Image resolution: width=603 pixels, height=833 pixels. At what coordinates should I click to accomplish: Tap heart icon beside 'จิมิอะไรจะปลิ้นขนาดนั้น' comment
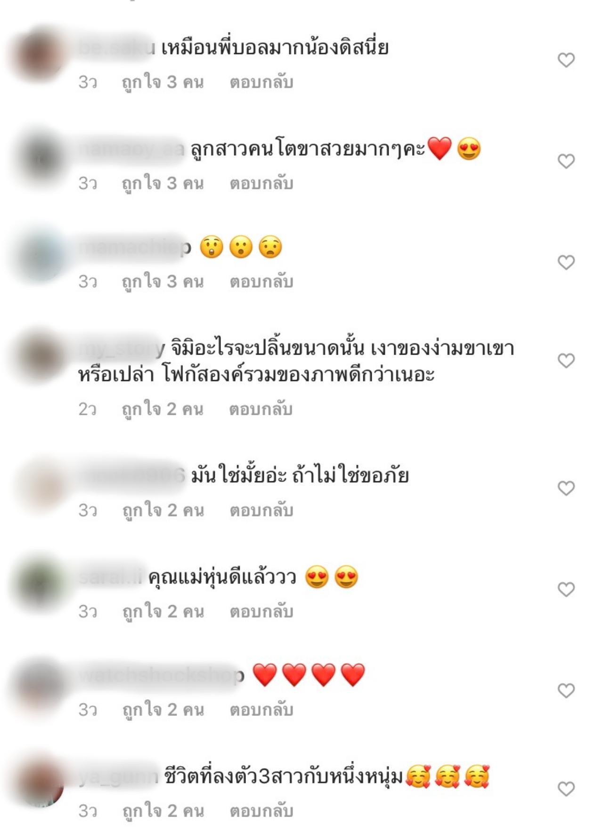pos(566,360)
